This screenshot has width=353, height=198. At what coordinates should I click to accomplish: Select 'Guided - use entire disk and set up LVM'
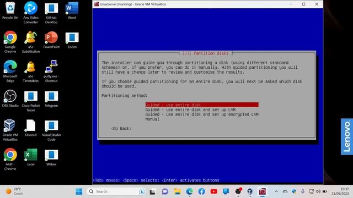pyautogui.click(x=190, y=110)
